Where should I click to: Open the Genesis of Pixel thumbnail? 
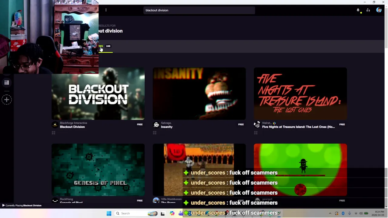(x=98, y=170)
